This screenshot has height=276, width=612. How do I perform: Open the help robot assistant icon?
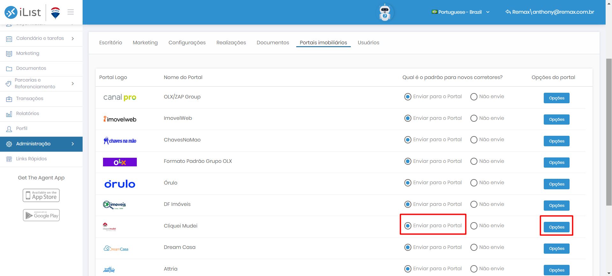[x=385, y=12]
